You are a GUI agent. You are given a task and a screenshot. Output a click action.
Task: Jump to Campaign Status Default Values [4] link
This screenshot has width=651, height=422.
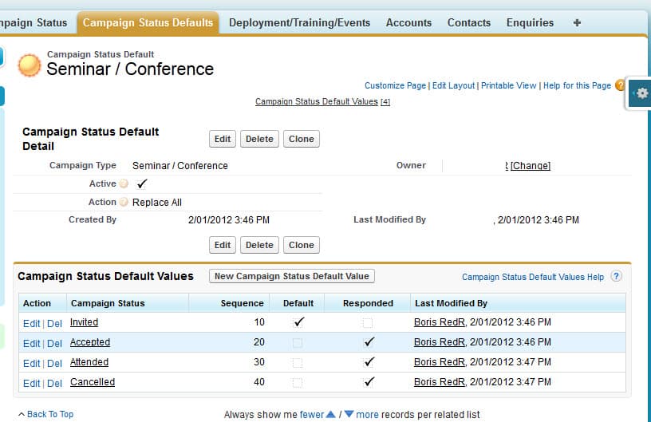tap(322, 101)
